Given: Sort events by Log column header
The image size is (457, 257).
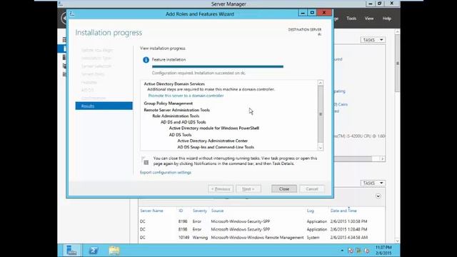Looking at the screenshot, I should tap(310, 211).
